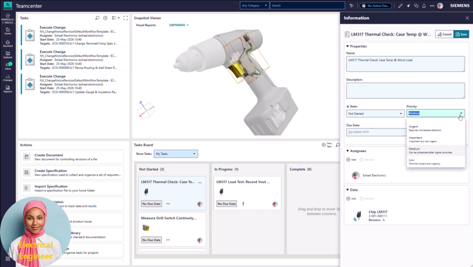Select Important priority option

436,140
